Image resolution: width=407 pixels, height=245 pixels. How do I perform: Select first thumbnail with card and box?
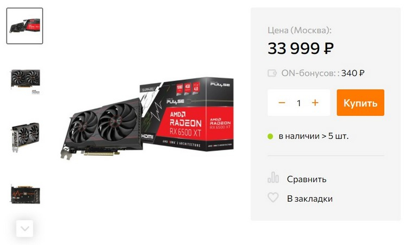[x=24, y=26]
